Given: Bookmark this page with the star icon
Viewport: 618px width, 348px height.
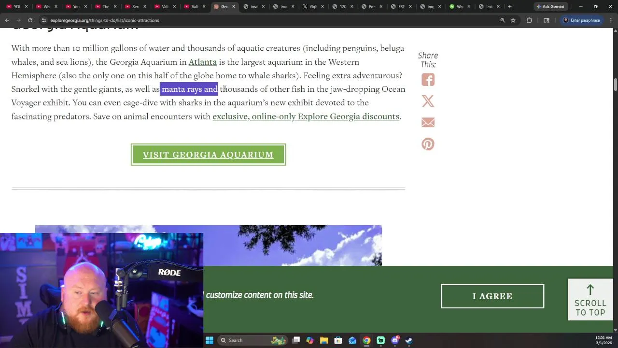Looking at the screenshot, I should 513,20.
